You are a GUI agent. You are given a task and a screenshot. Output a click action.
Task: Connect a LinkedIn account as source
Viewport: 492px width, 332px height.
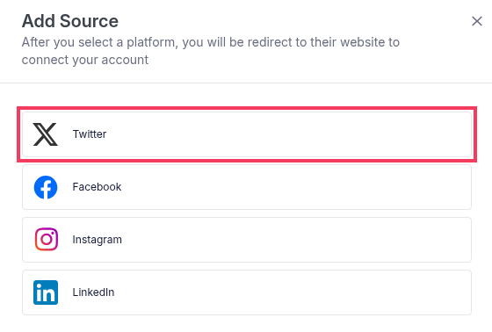tap(247, 292)
